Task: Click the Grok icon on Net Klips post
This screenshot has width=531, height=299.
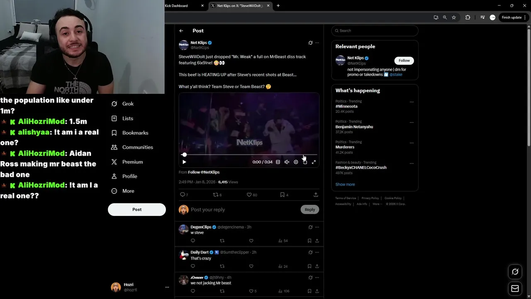Action: (x=310, y=43)
